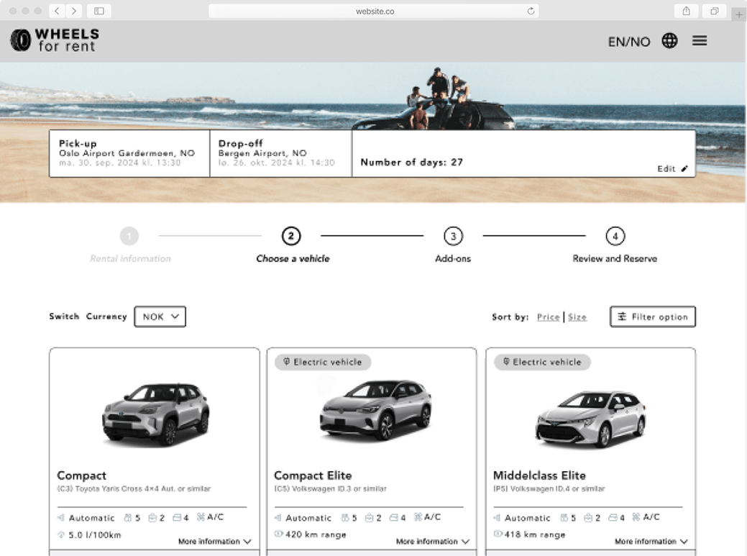Go to step 4 Review and Reserve
This screenshot has height=556, width=747.
614,237
